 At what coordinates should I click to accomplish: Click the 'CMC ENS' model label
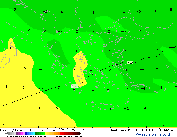coord(79,130)
